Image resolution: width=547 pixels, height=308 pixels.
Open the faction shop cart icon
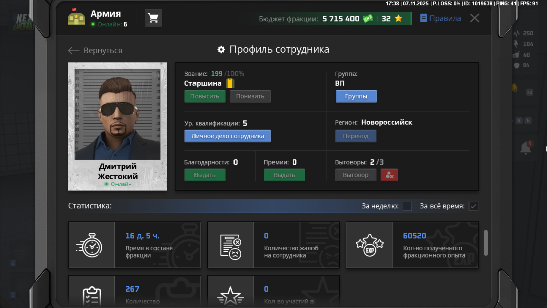coord(153,18)
